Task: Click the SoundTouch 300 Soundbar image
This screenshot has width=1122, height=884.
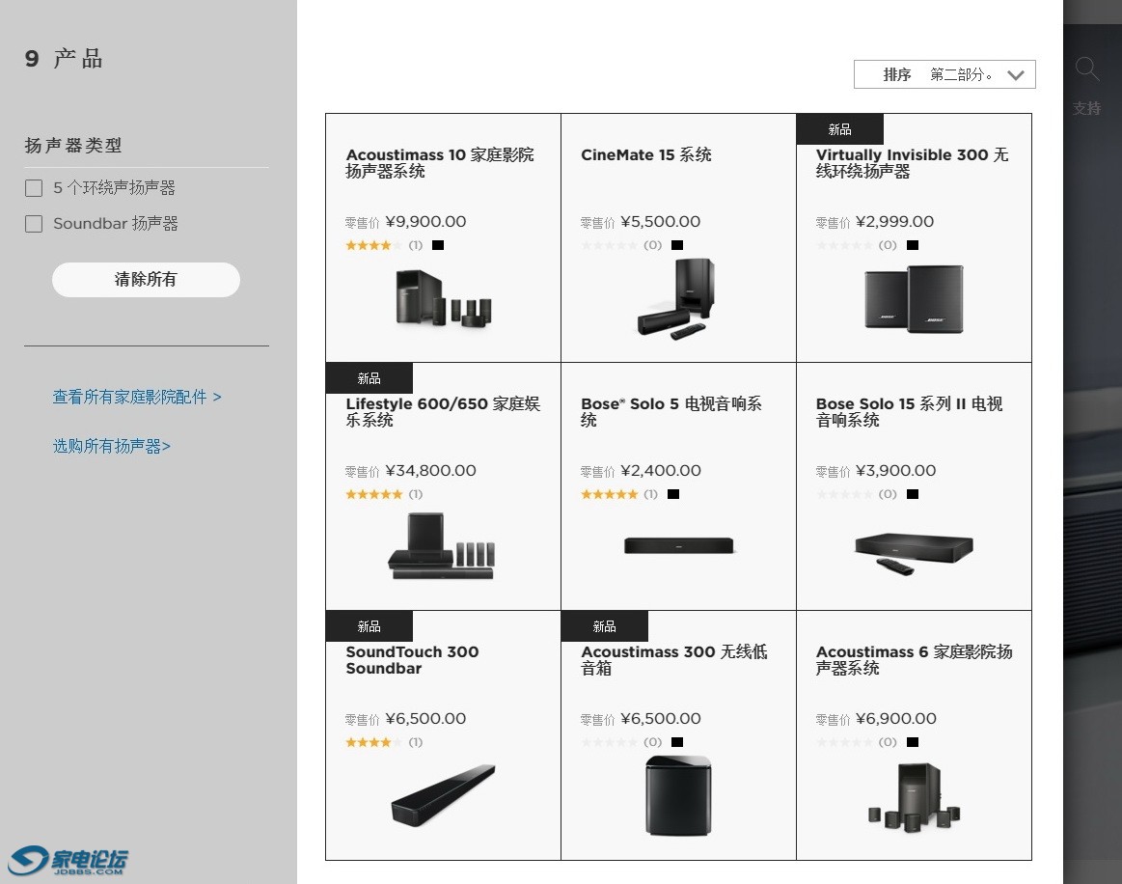Action: click(443, 796)
